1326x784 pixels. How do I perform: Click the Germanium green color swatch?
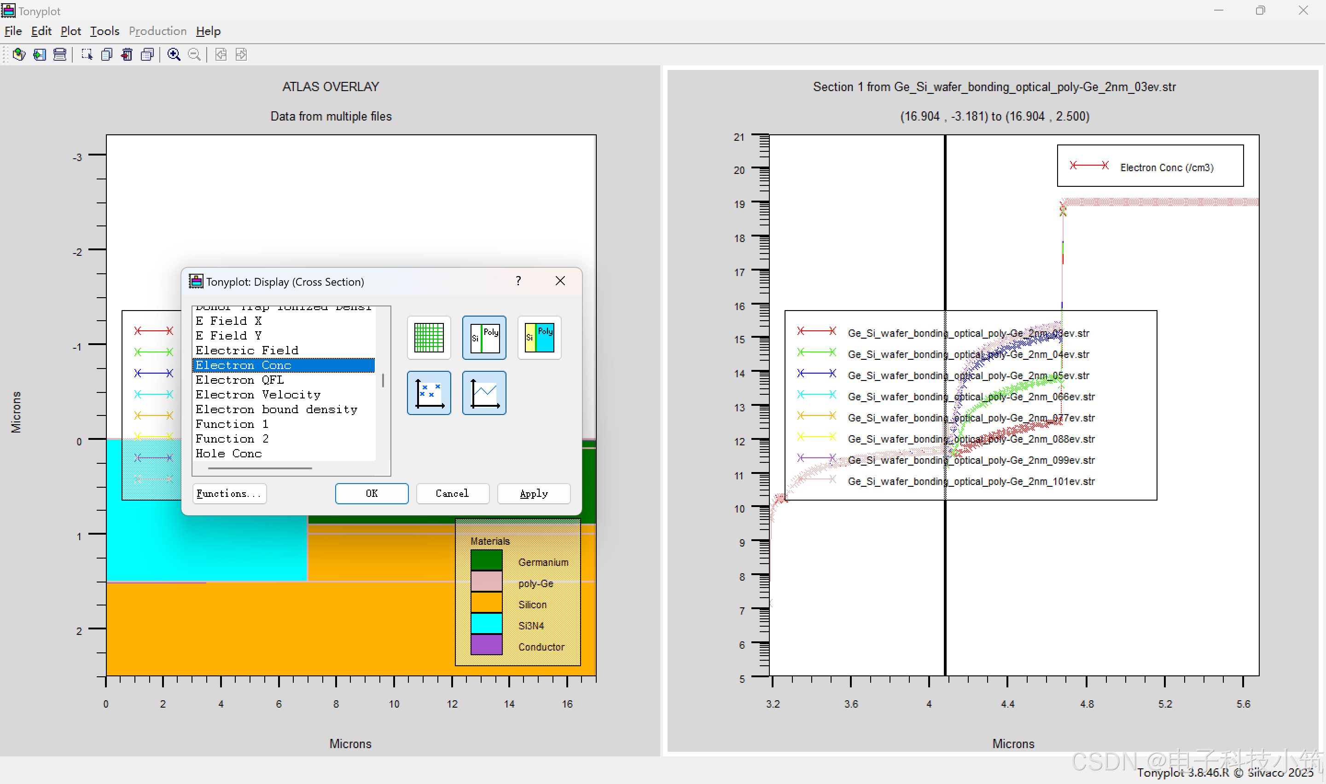[486, 560]
